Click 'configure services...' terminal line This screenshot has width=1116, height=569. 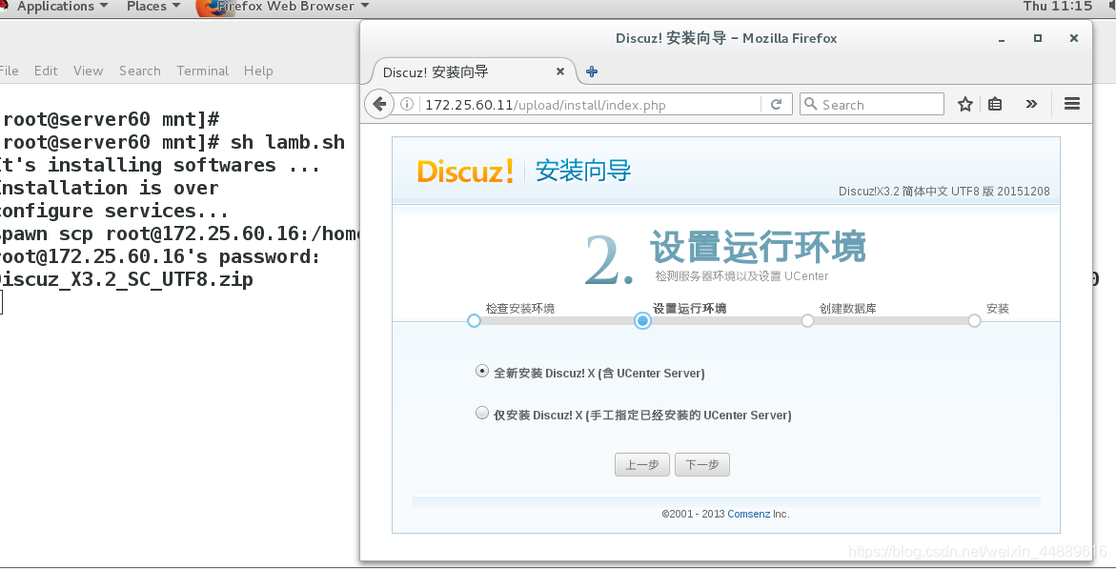(114, 211)
